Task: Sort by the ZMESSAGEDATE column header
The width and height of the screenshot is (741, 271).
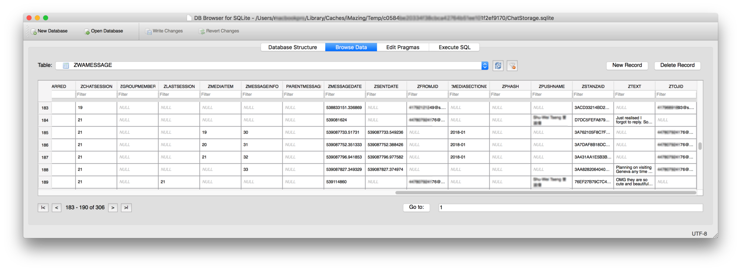Action: click(x=345, y=86)
